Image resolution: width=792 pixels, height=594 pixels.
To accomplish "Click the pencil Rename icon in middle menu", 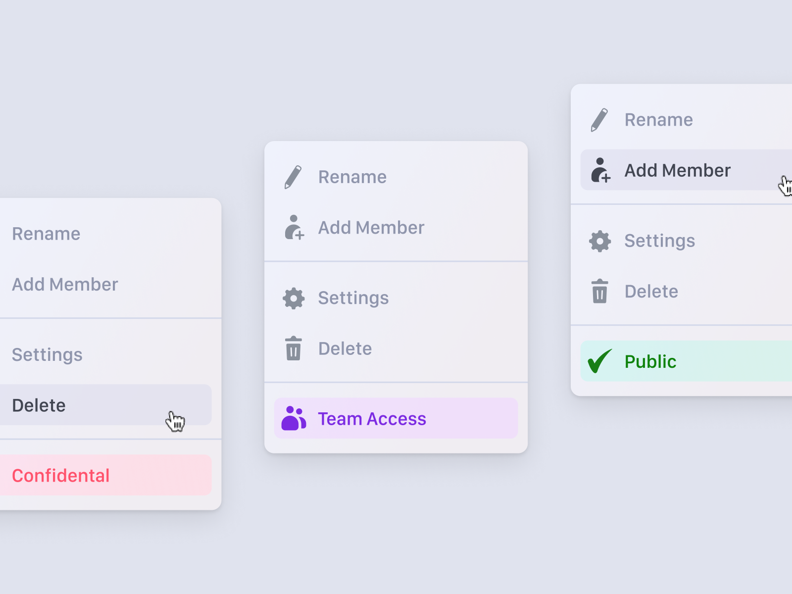I will pyautogui.click(x=293, y=177).
